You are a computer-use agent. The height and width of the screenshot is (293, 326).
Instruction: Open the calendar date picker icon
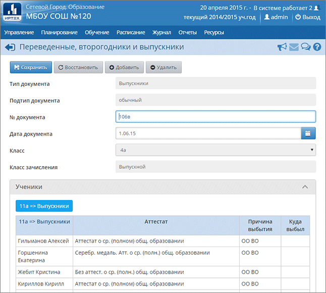pos(308,133)
